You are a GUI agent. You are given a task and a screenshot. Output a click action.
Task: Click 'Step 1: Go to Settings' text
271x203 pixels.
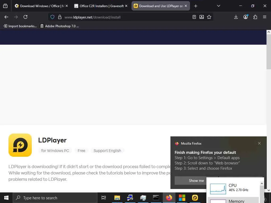(x=193, y=158)
